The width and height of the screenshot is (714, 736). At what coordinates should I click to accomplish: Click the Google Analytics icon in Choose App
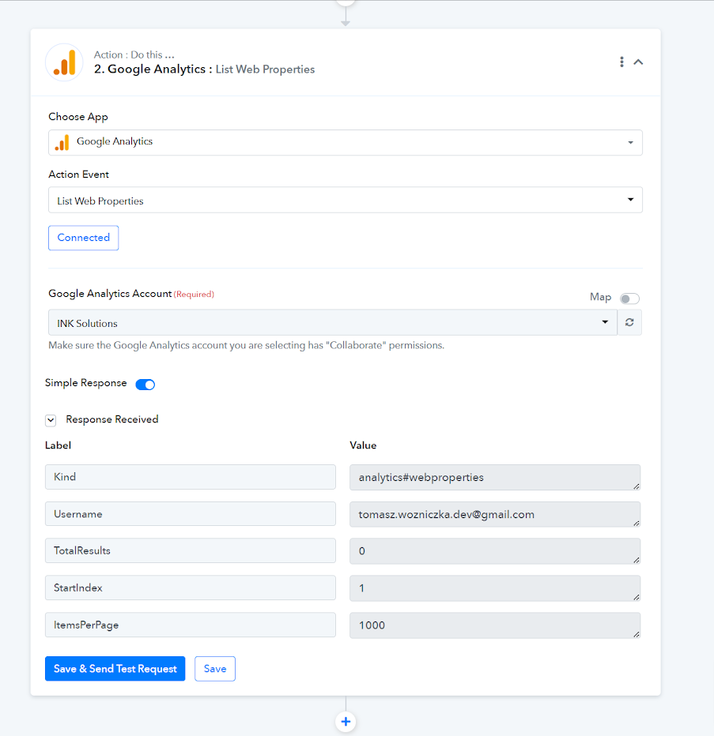click(x=62, y=142)
